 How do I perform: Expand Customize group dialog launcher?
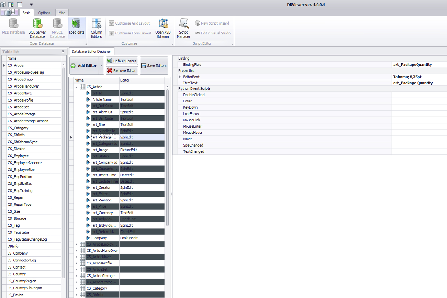(x=172, y=44)
